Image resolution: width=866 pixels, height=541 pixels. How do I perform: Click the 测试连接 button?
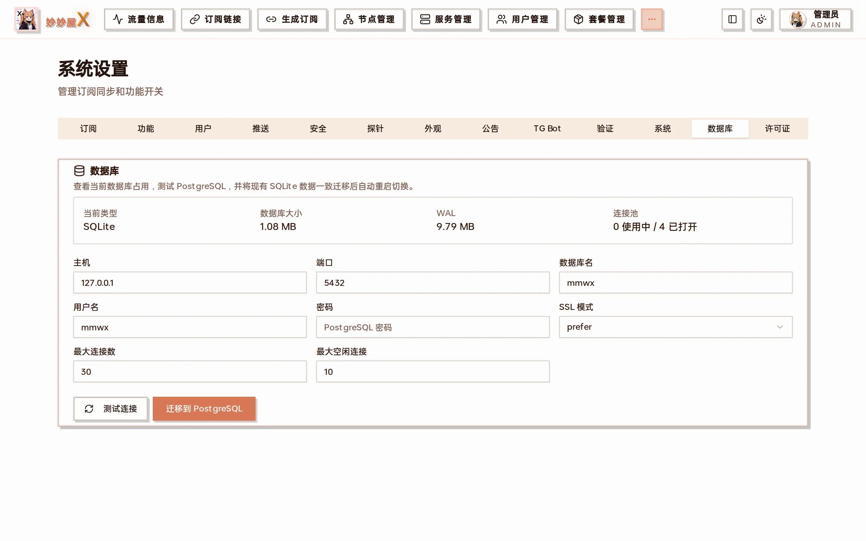coord(111,409)
